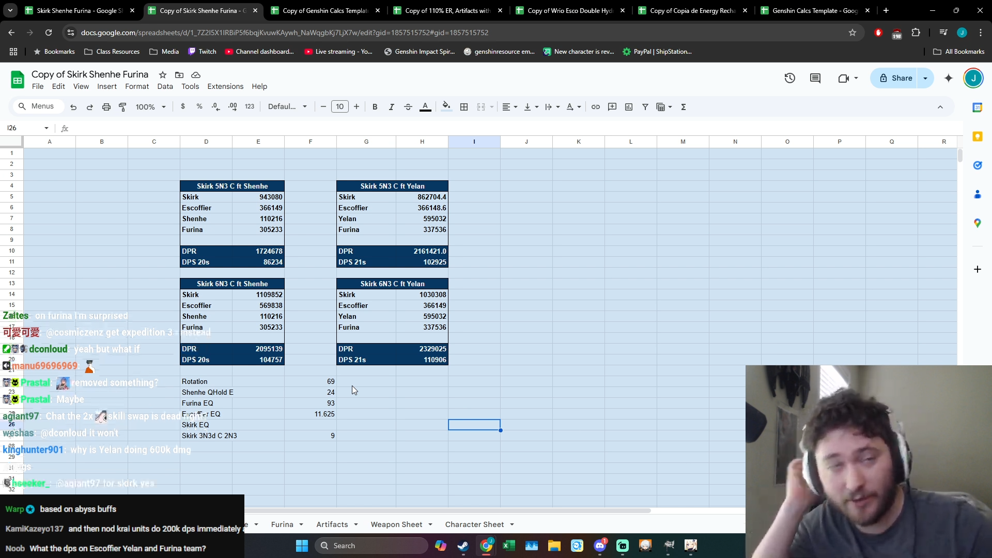The height and width of the screenshot is (558, 992).
Task: Open Google Maps side panel icon
Action: [978, 223]
